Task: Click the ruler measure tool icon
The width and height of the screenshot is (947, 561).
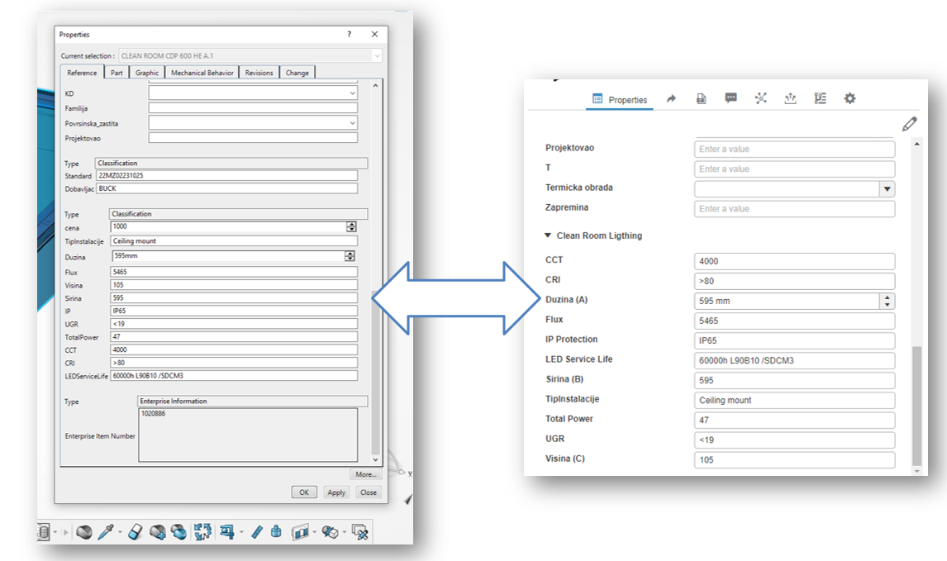Action: [257, 532]
